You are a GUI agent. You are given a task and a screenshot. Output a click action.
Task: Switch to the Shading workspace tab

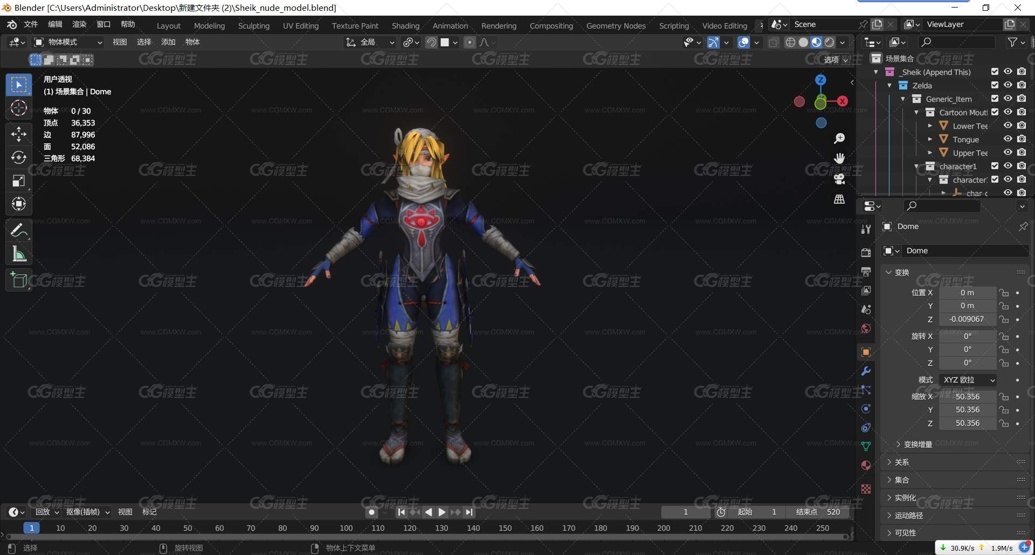point(405,26)
